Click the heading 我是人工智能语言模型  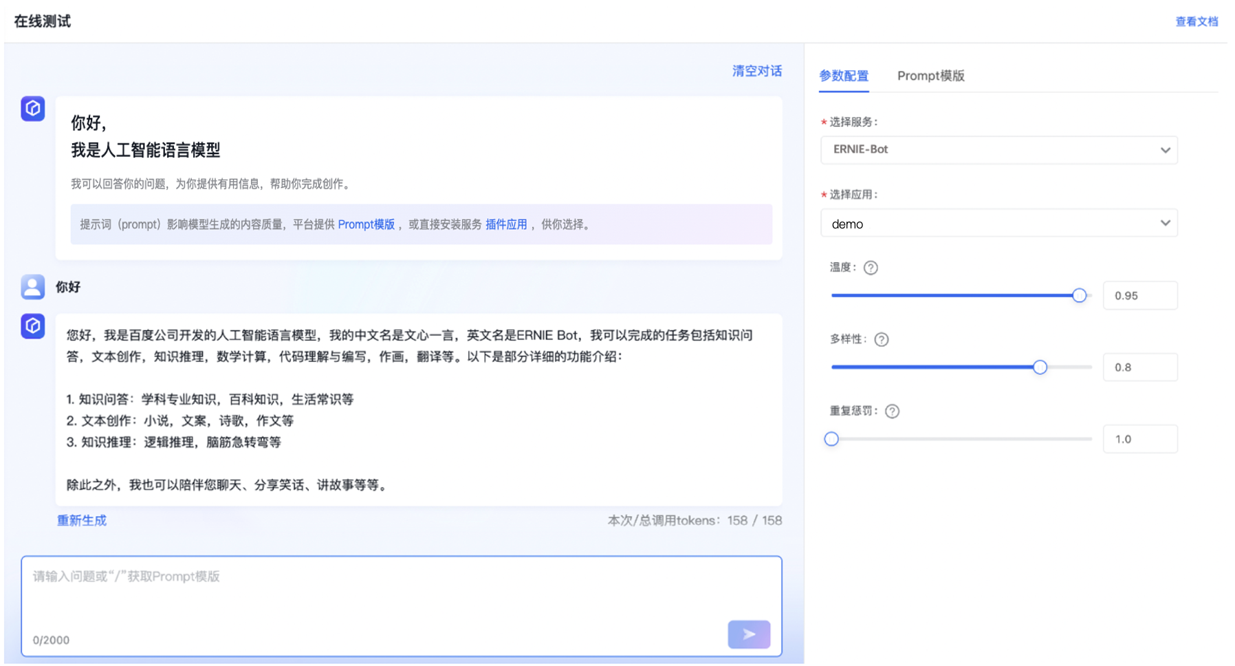146,150
